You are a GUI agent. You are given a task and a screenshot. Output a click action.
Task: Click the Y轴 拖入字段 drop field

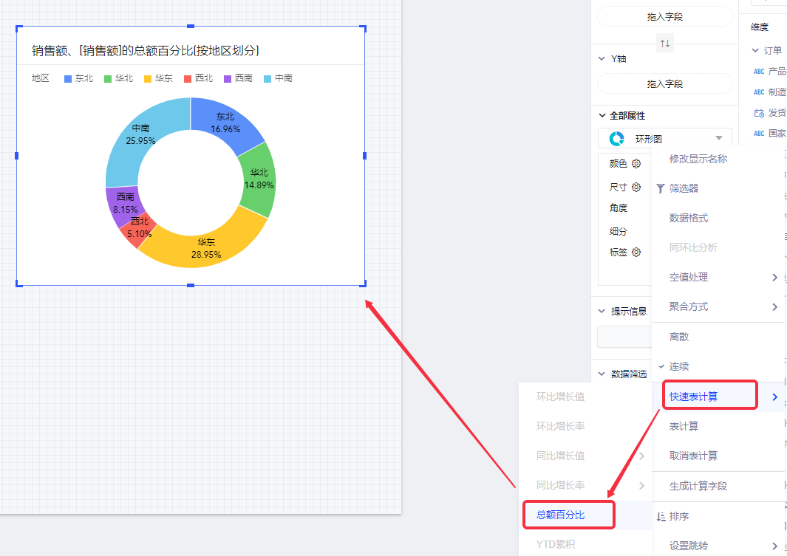664,84
